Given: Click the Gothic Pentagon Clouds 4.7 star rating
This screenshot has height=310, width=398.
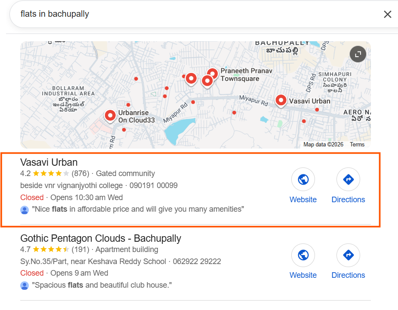Looking at the screenshot, I should 50,249.
